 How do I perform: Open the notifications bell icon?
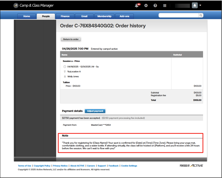pyautogui.click(x=137, y=5)
